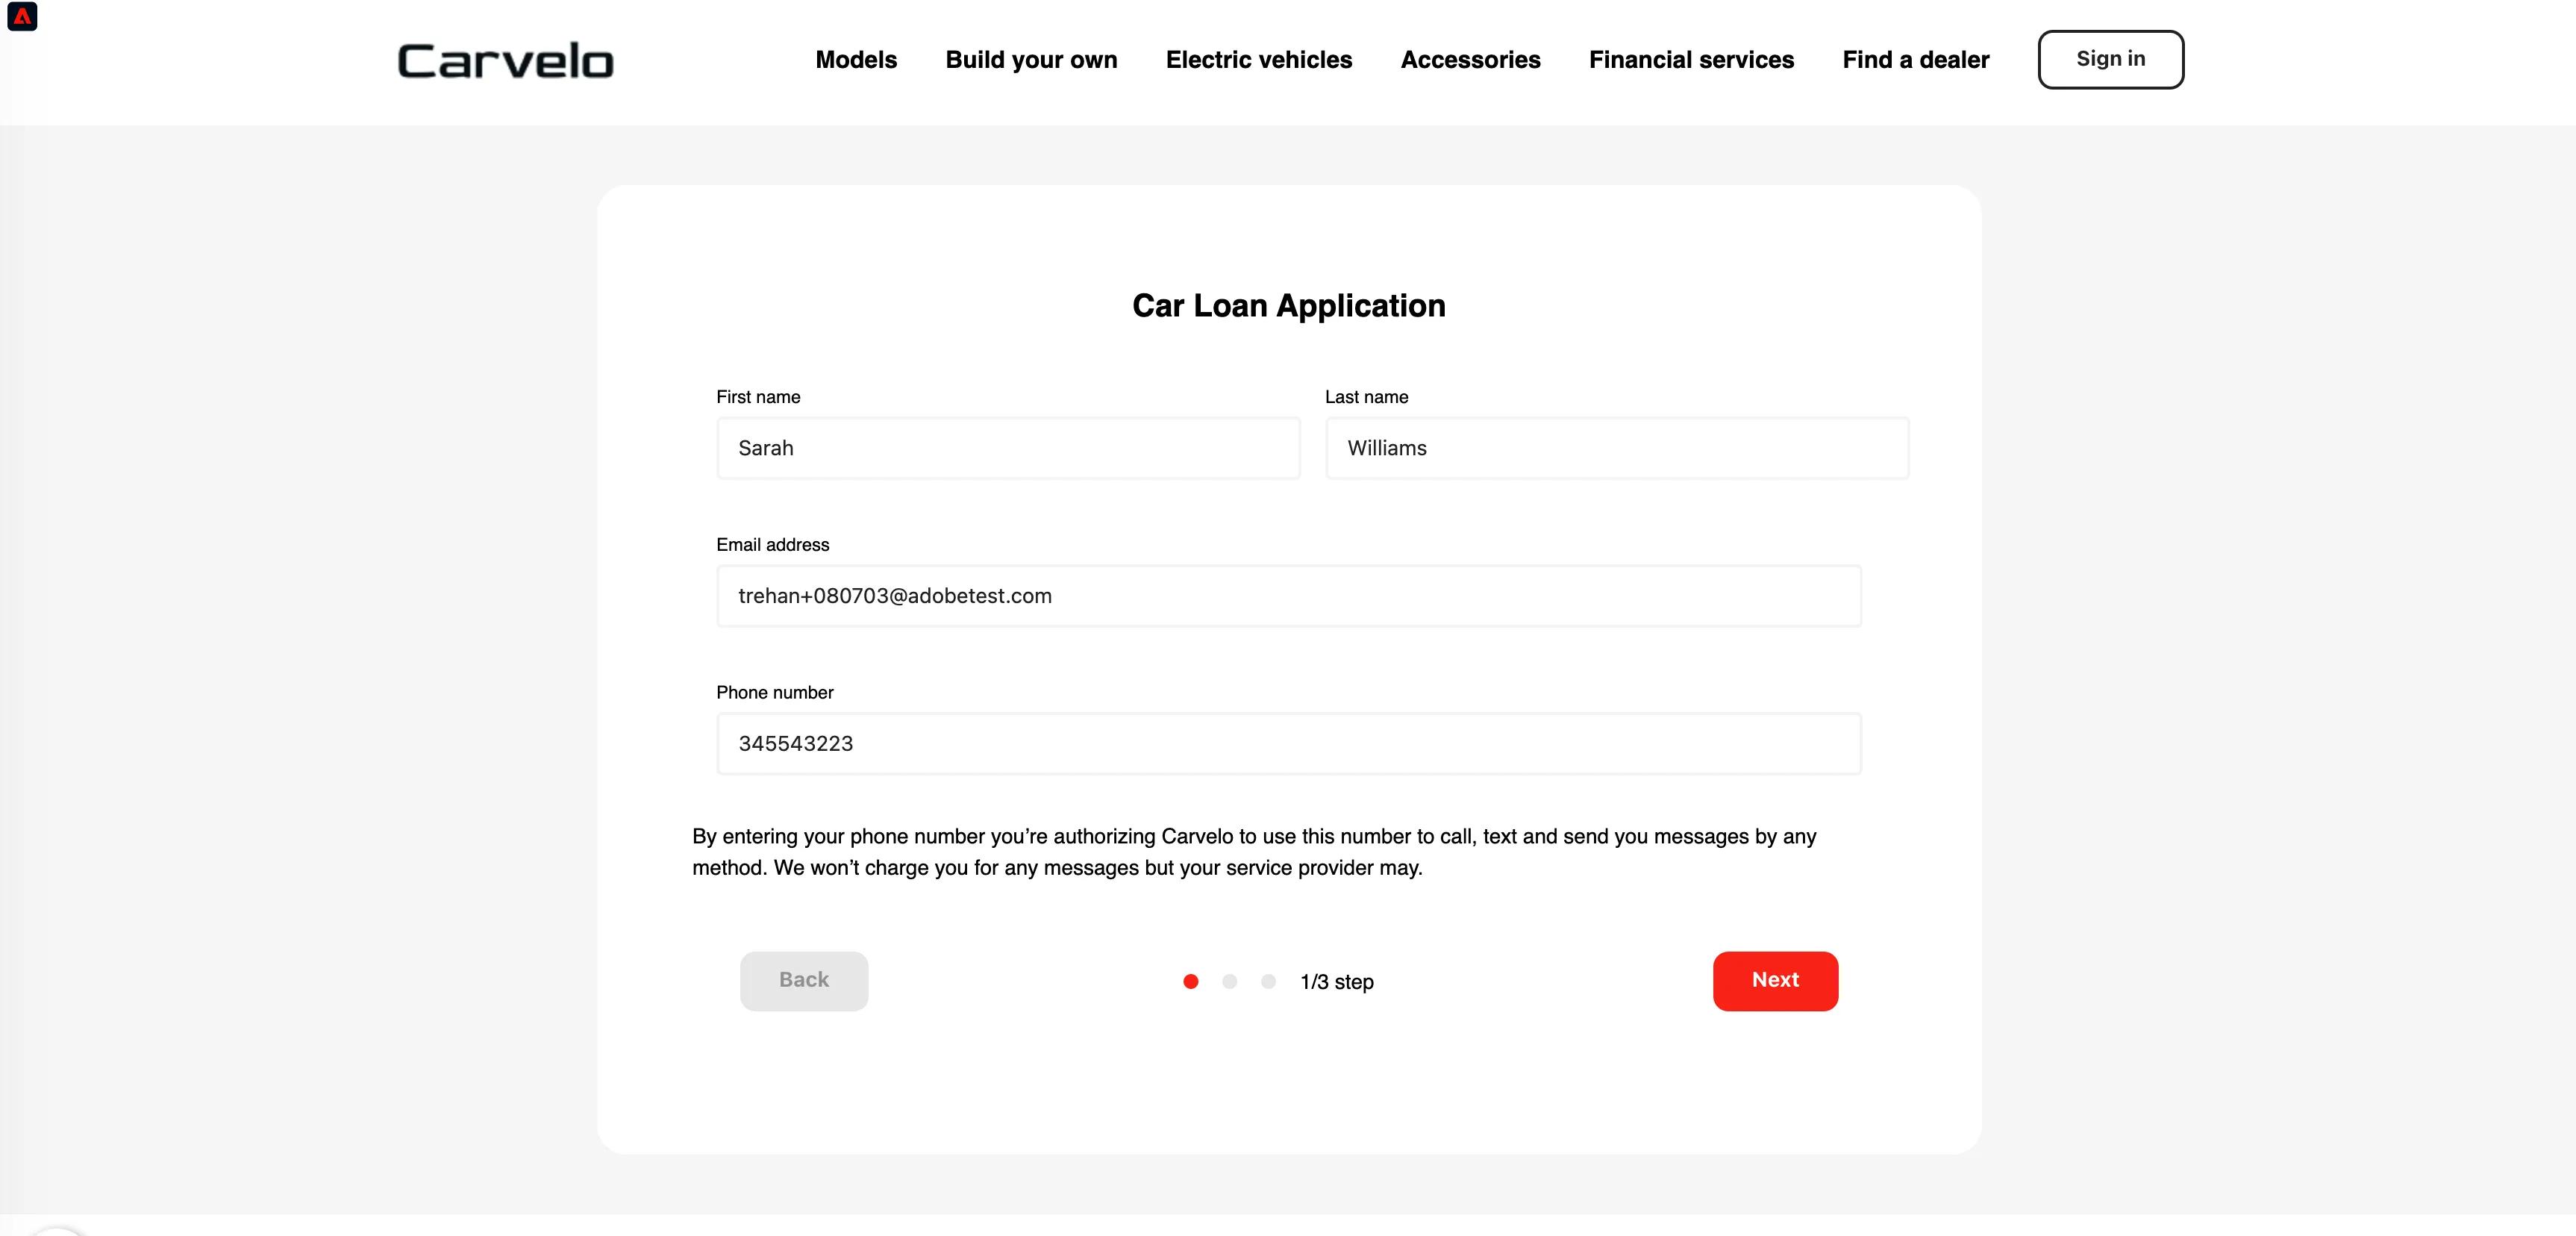The image size is (2576, 1236).
Task: Click the '1/3 step' text
Action: tap(1337, 982)
